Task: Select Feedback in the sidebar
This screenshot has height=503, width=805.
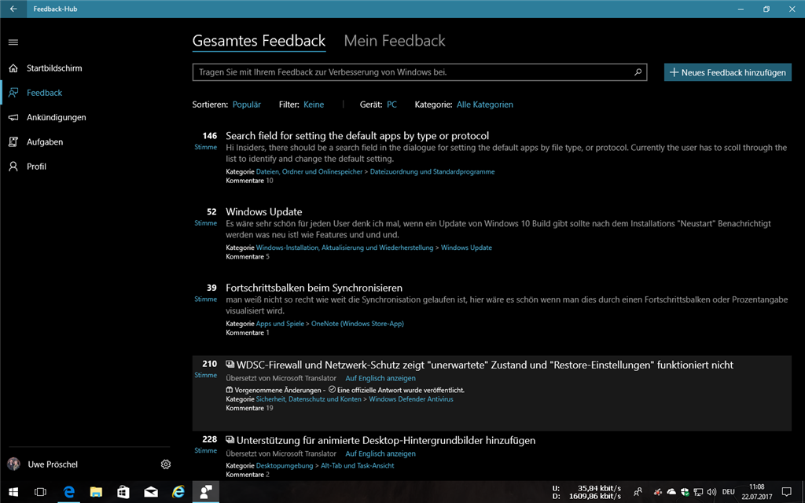Action: pos(44,93)
